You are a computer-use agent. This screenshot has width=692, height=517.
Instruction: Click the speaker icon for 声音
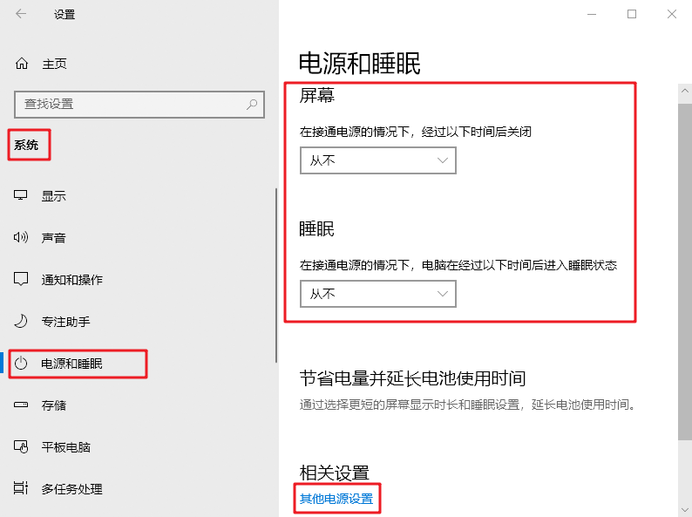[x=21, y=237]
